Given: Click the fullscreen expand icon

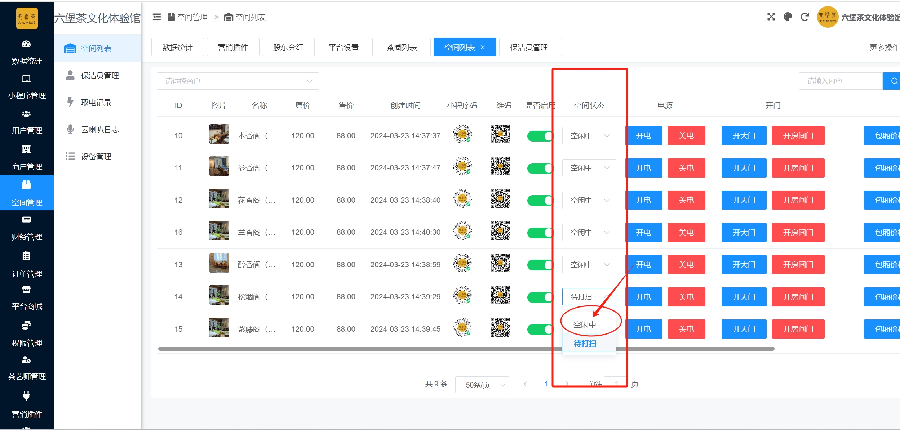Looking at the screenshot, I should [x=771, y=17].
